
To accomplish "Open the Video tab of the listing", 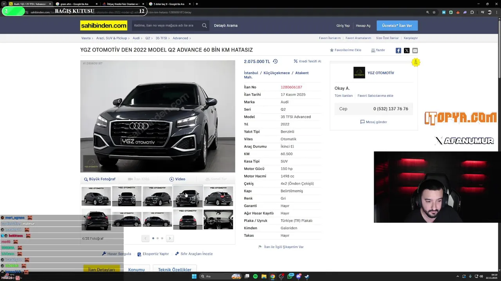I will click(177, 179).
